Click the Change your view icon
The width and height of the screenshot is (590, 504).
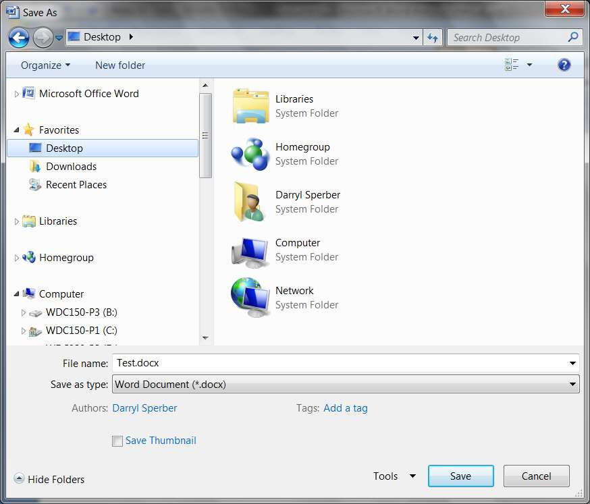click(x=512, y=65)
